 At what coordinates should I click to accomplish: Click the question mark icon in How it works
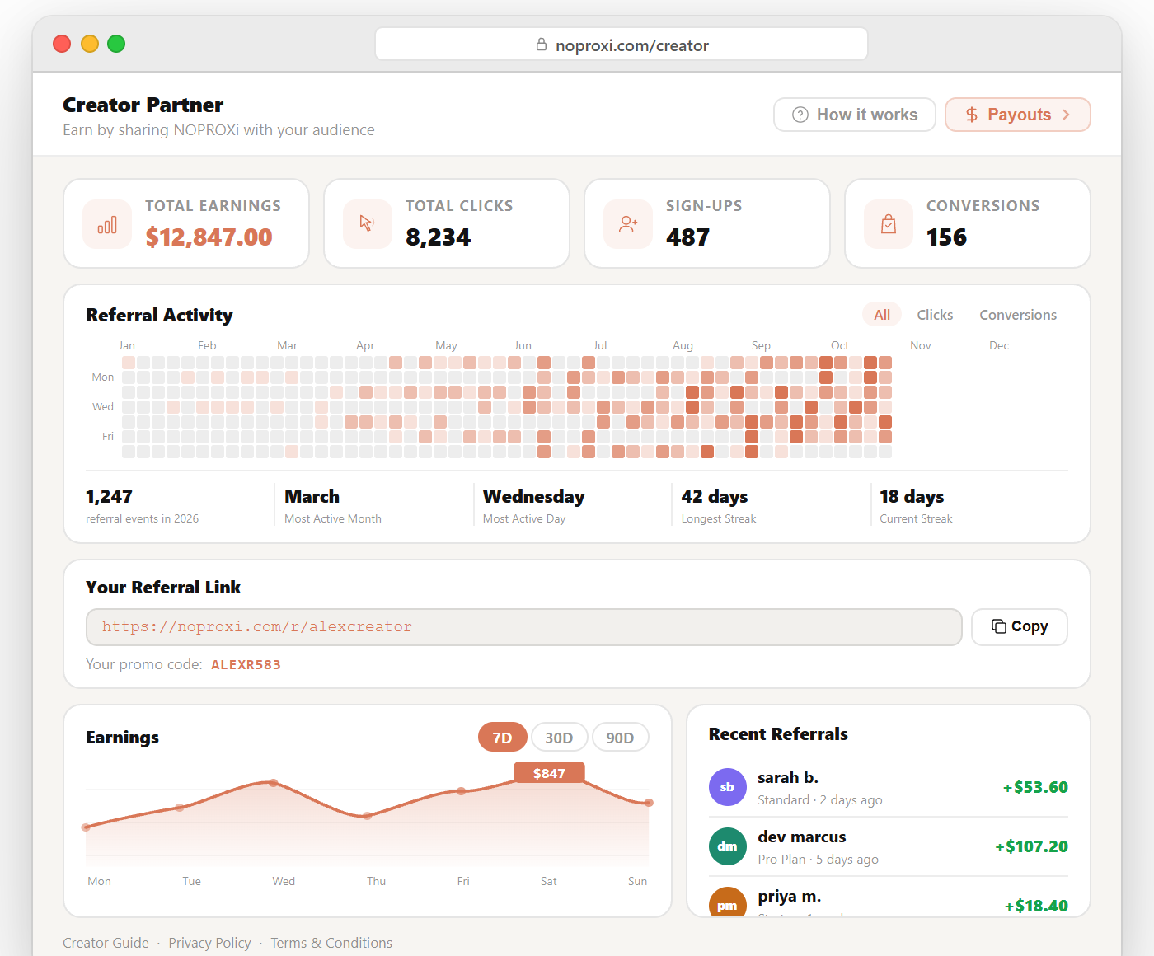(800, 115)
